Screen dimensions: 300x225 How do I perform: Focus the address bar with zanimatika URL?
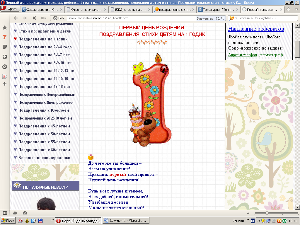pyautogui.click(x=131, y=18)
